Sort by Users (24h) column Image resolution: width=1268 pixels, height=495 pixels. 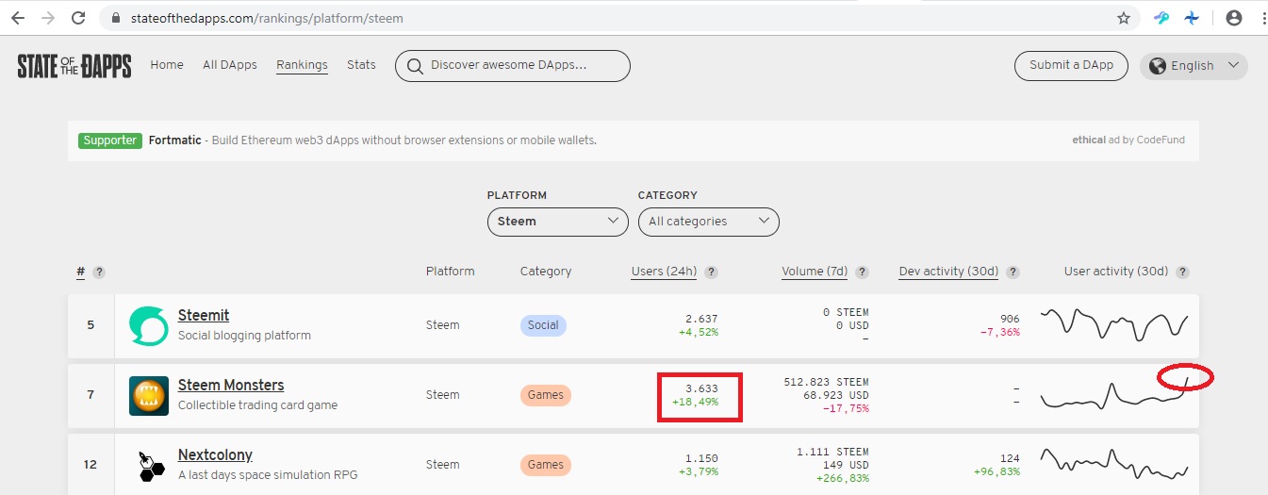[x=664, y=272]
